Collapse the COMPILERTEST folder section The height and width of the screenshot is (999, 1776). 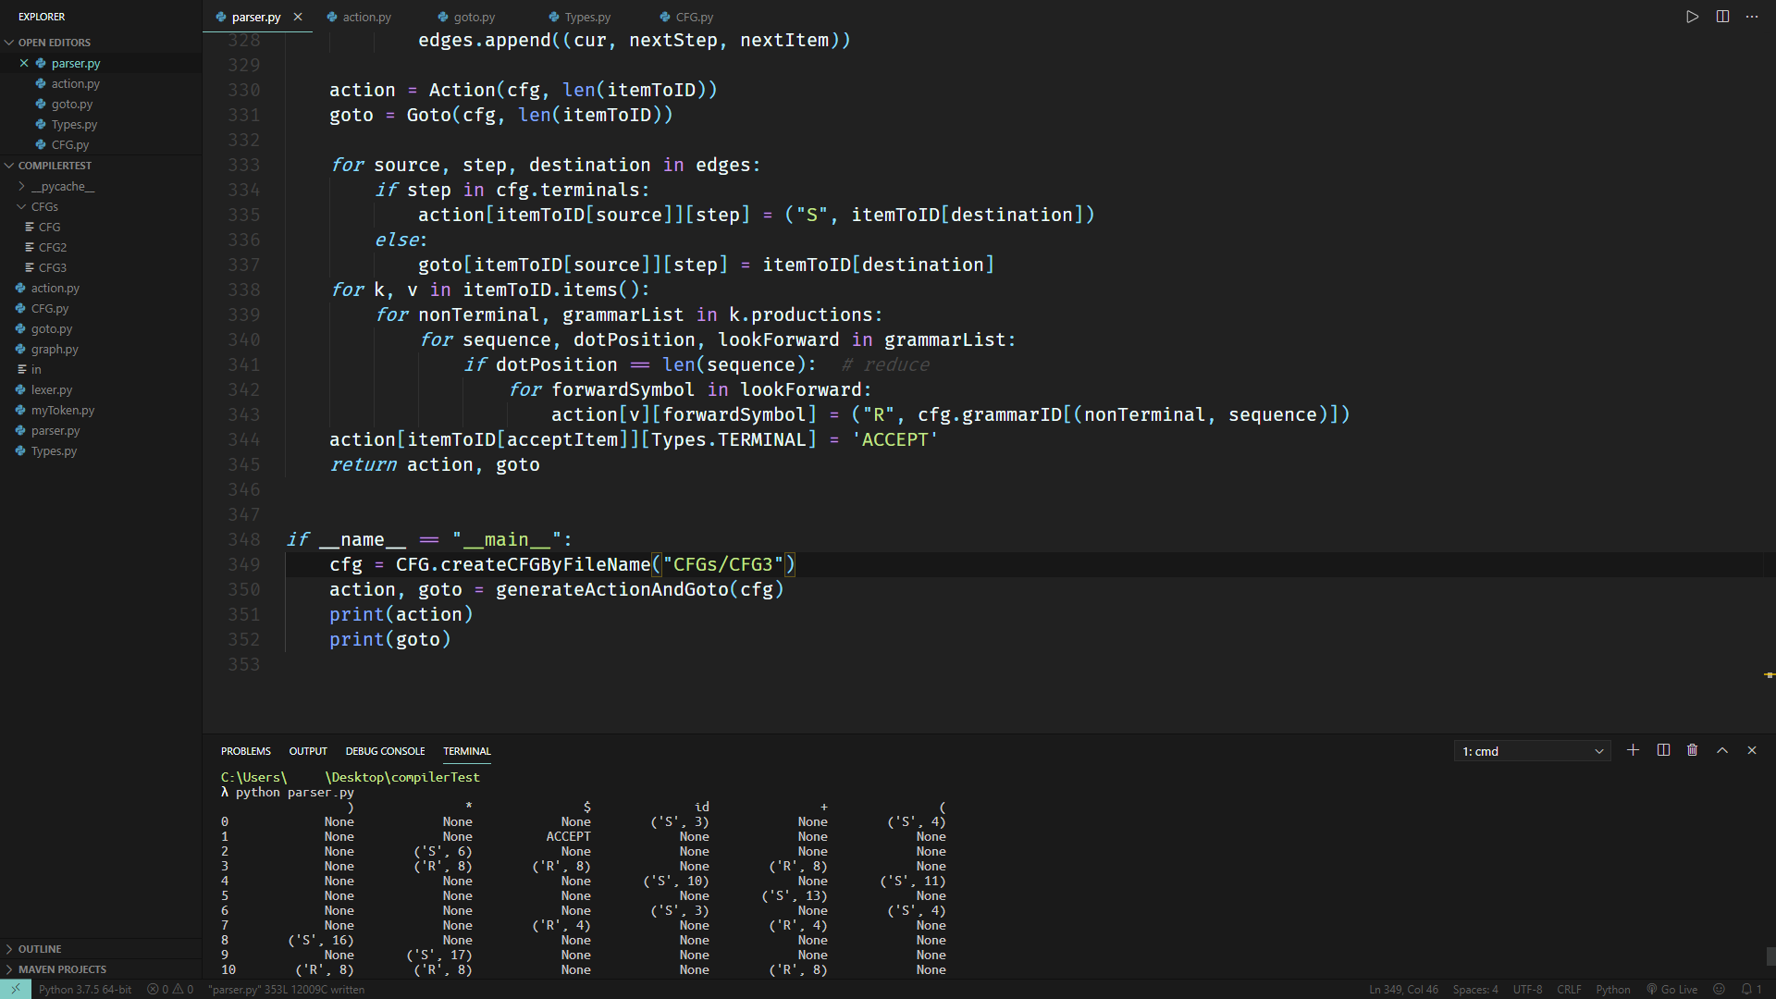click(100, 166)
